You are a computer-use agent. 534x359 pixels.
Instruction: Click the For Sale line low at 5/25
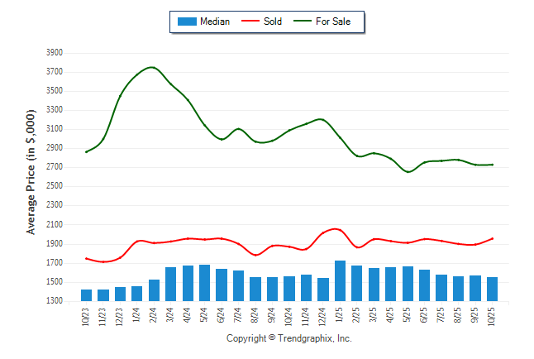point(408,172)
